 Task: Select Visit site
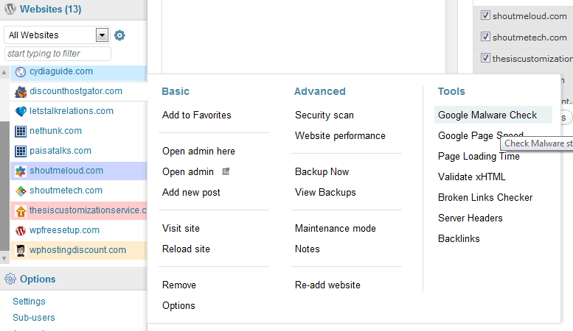[181, 229]
